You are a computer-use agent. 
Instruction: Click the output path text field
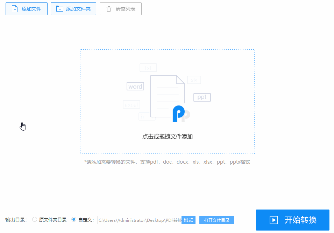point(140,220)
